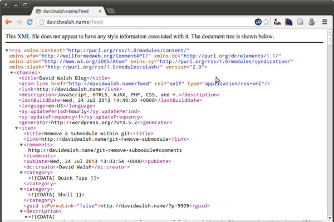Collapse the rss root element
This screenshot has height=222, width=334.
click(7, 51)
